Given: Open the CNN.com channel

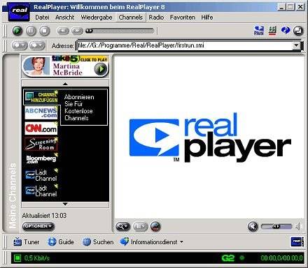Looking at the screenshot, I should tap(41, 128).
